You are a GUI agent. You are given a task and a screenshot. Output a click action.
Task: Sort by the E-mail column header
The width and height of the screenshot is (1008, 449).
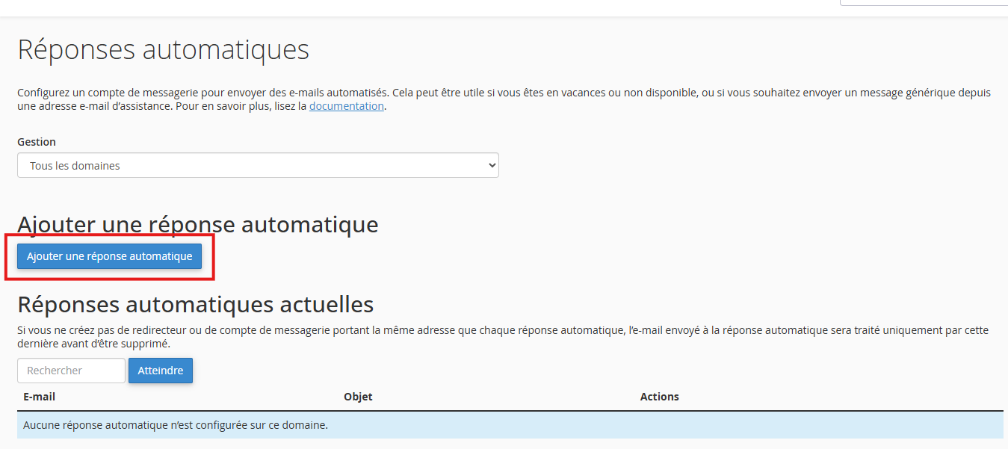coord(40,397)
